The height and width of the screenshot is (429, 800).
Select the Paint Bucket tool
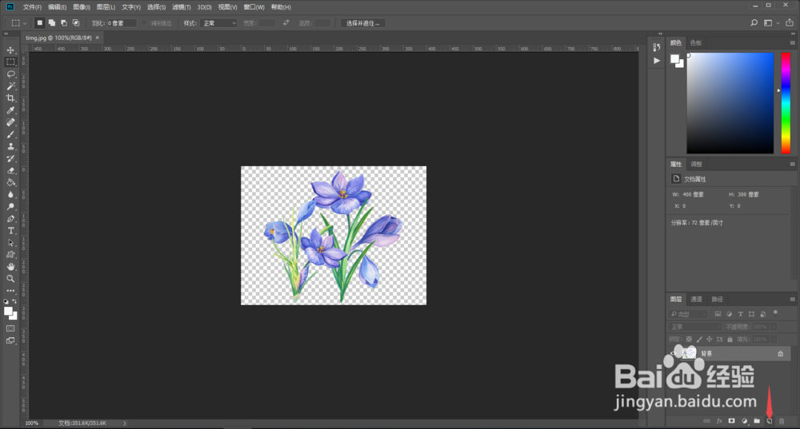(10, 182)
